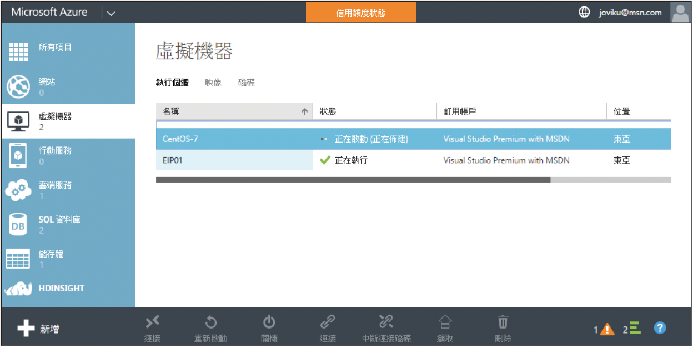694x348 pixels.
Task: Open the SQL Database DB icon
Action: 19,225
